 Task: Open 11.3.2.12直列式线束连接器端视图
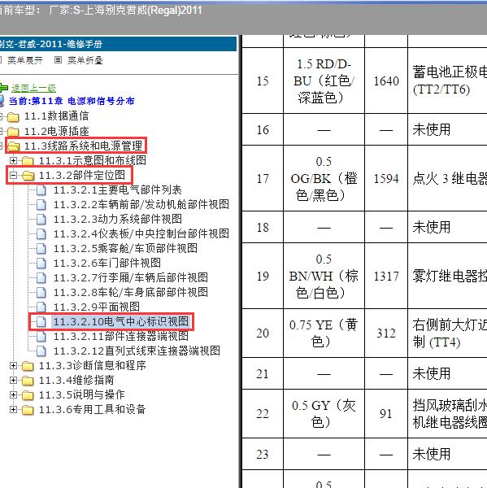(x=137, y=351)
